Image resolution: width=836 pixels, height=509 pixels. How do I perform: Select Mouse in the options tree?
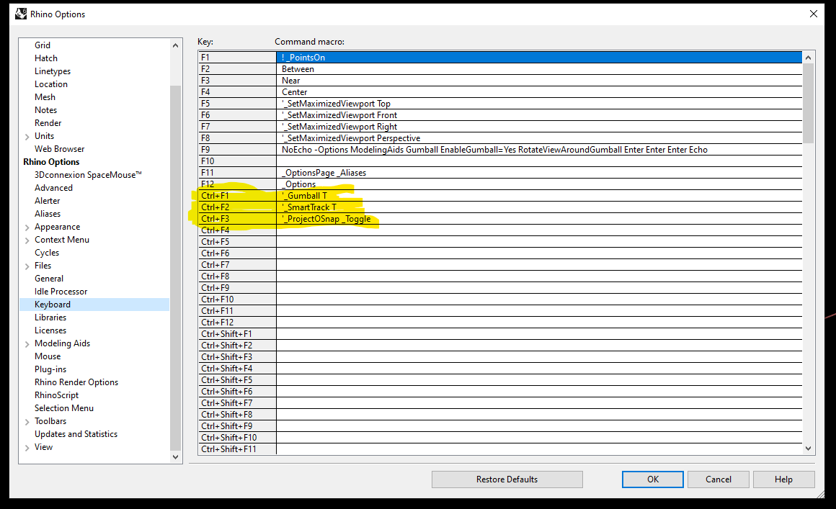pos(48,356)
